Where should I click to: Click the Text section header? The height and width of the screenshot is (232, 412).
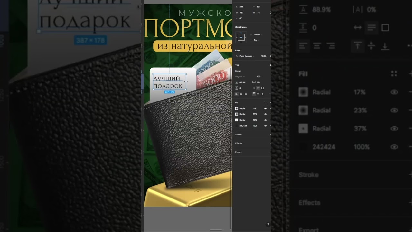pyautogui.click(x=237, y=65)
